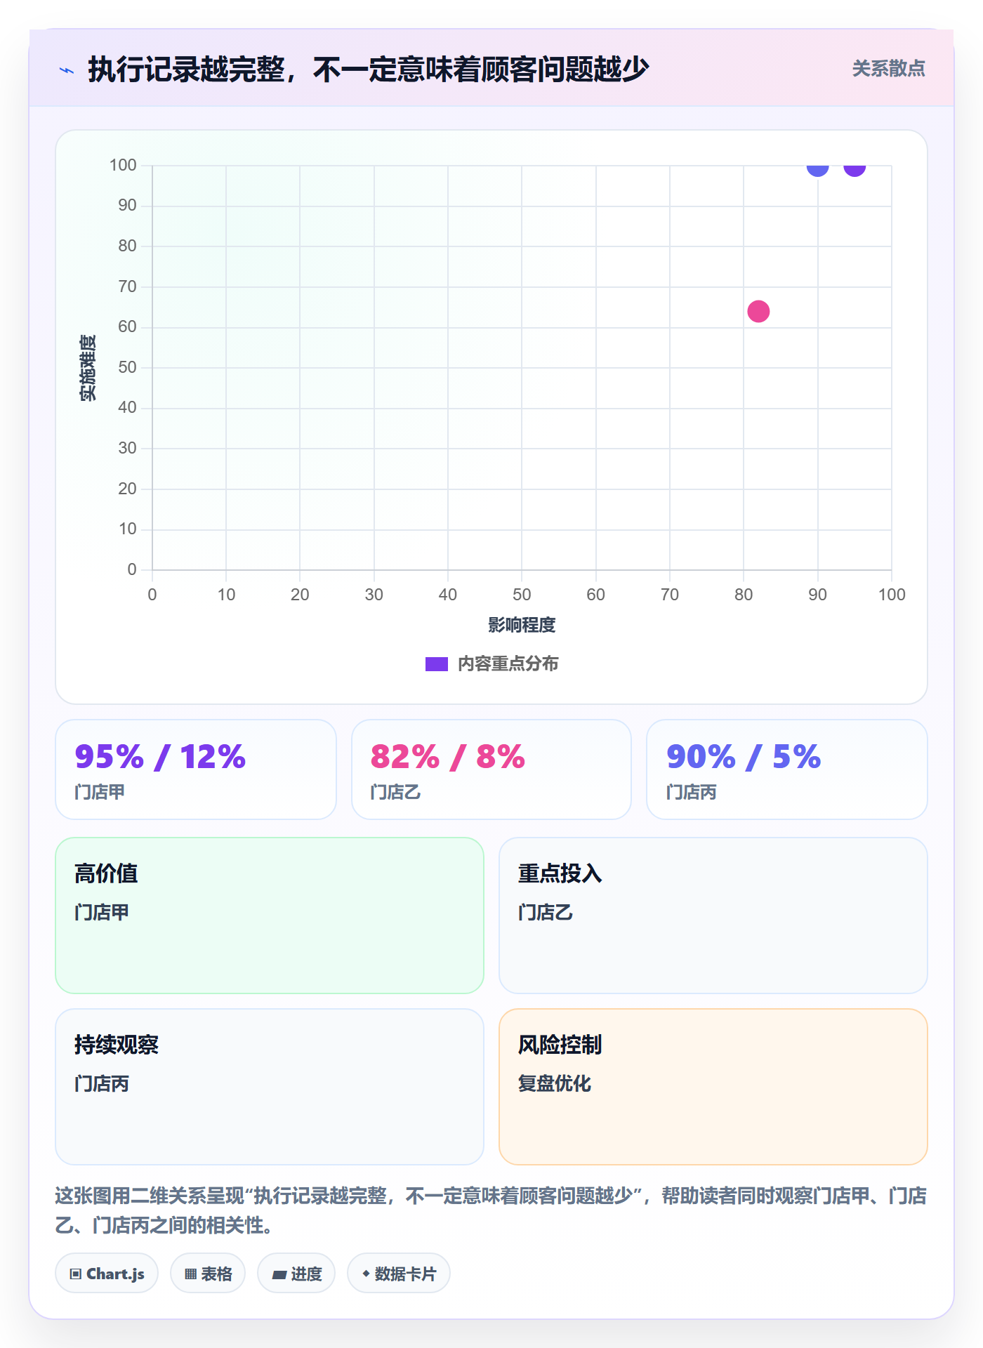
Task: Select the 持续观察 quadrant card
Action: (270, 1087)
